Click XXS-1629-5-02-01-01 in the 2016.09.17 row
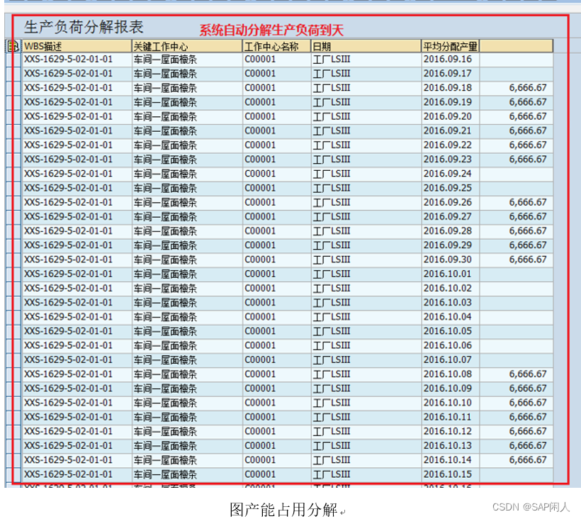The width and height of the screenshot is (581, 519). 68,74
